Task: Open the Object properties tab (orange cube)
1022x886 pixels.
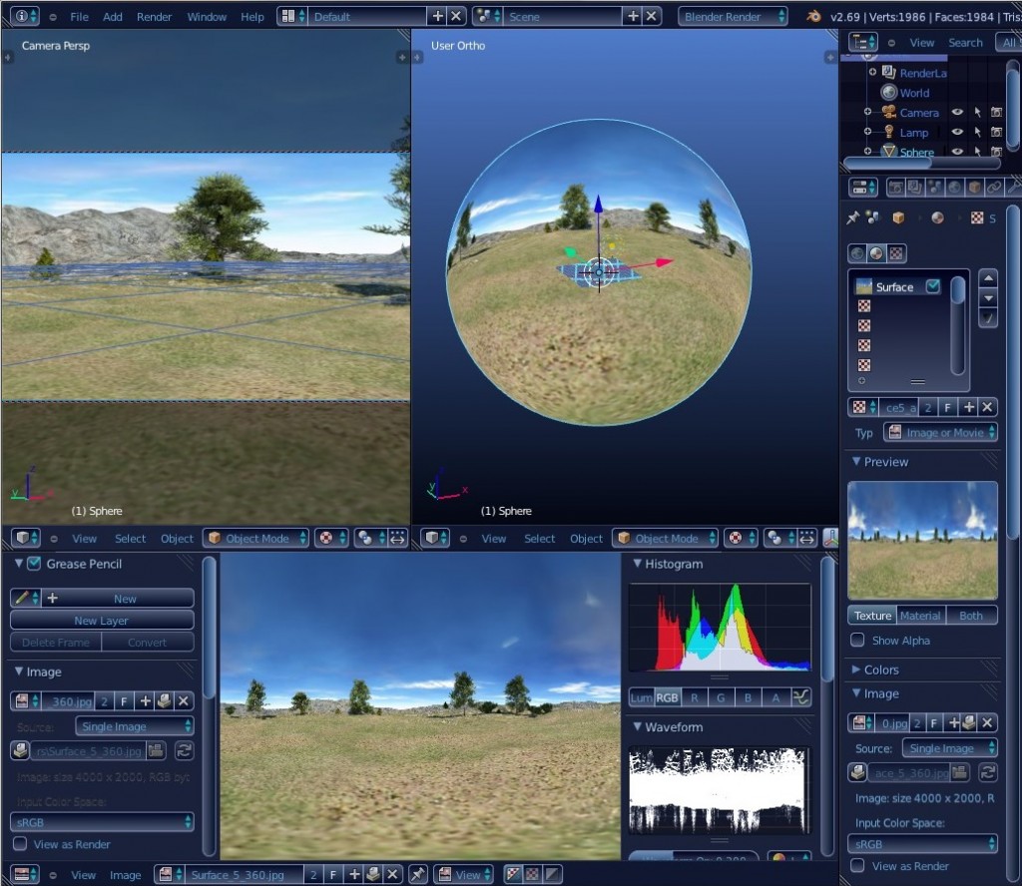Action: 974,187
